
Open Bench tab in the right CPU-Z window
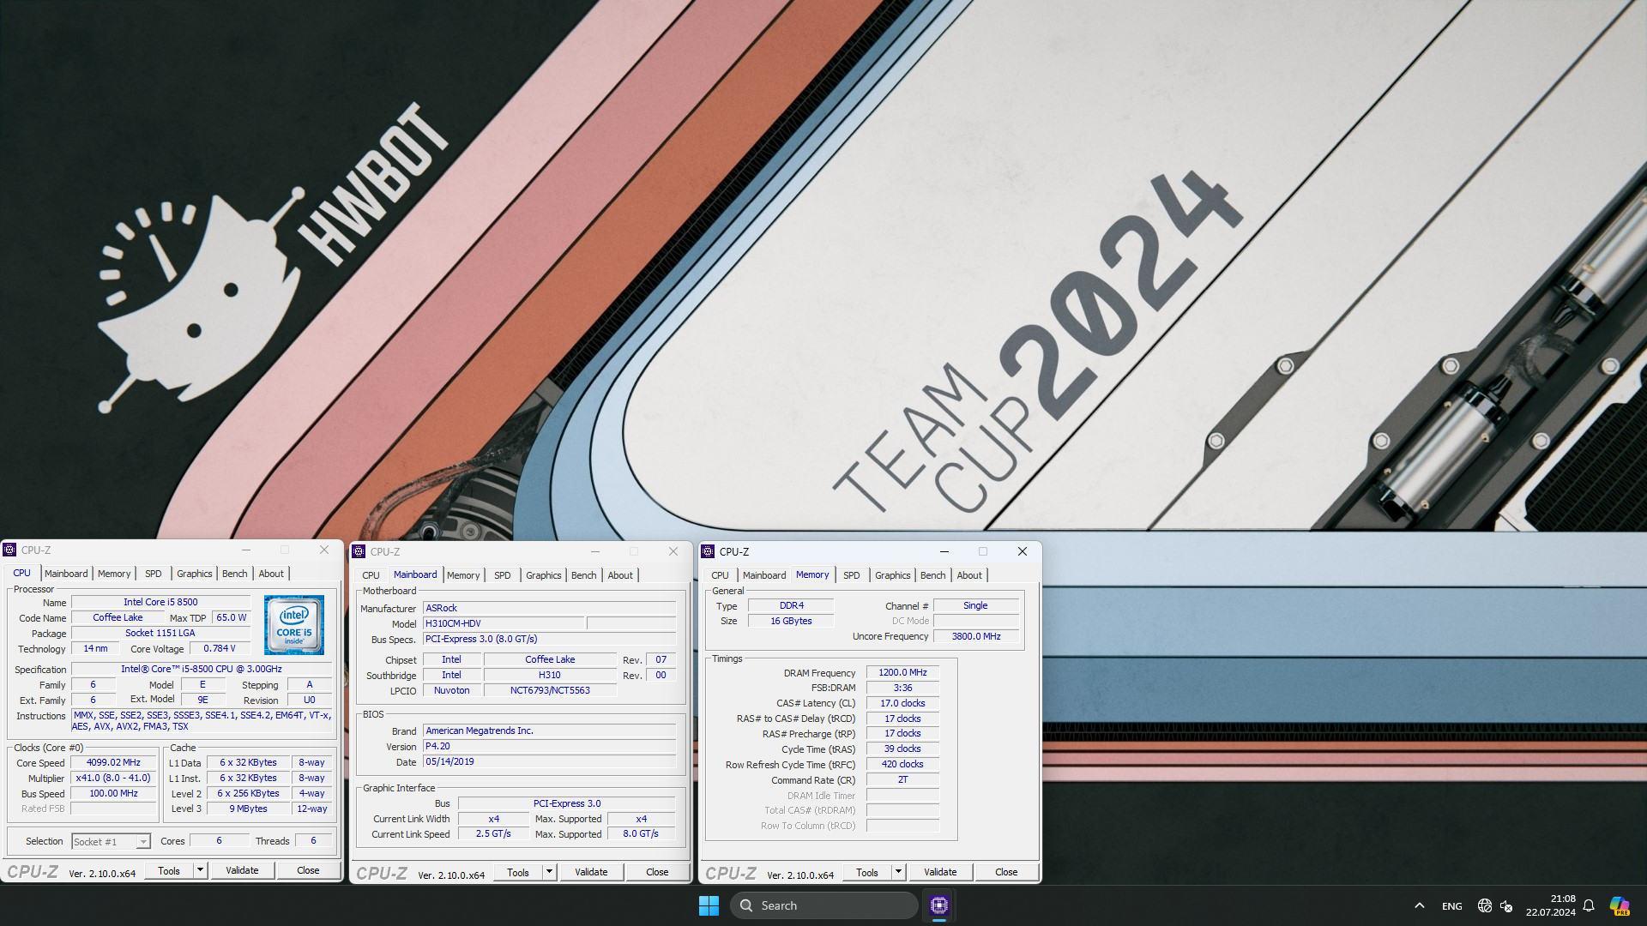pos(932,575)
